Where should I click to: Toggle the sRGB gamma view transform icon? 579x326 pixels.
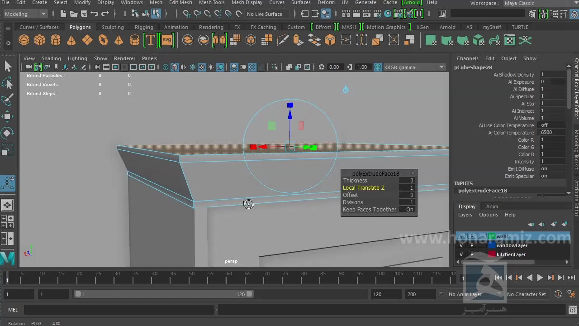coord(378,67)
